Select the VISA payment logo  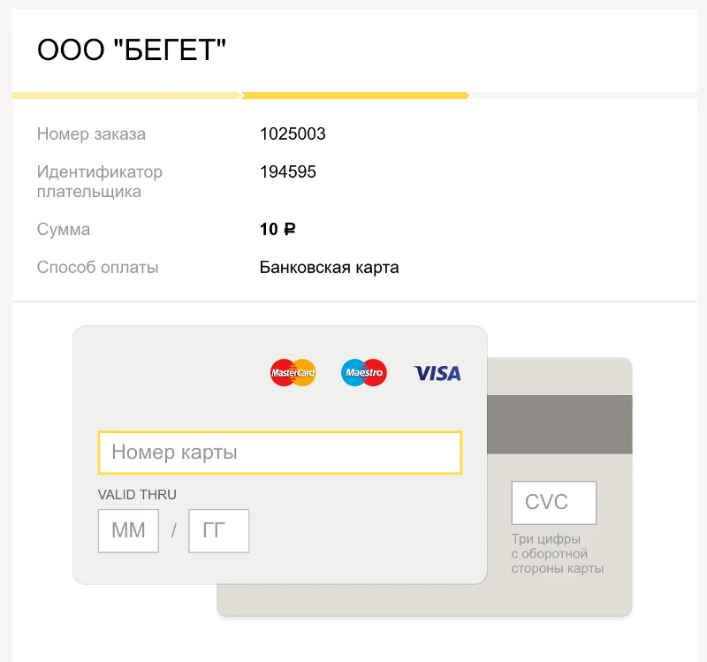(437, 372)
